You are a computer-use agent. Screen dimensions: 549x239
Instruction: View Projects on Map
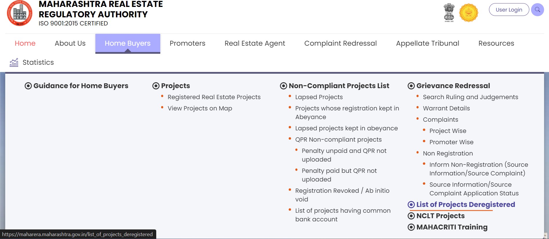[x=200, y=108]
